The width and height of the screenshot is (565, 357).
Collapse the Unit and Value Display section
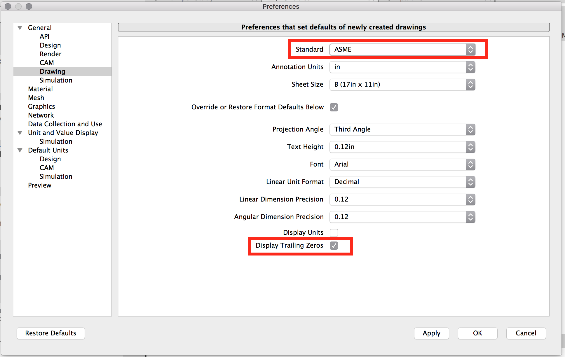(x=20, y=133)
